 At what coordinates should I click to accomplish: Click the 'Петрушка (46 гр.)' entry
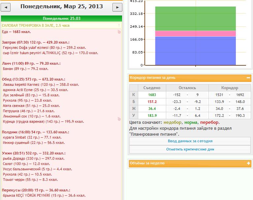tap(29, 111)
